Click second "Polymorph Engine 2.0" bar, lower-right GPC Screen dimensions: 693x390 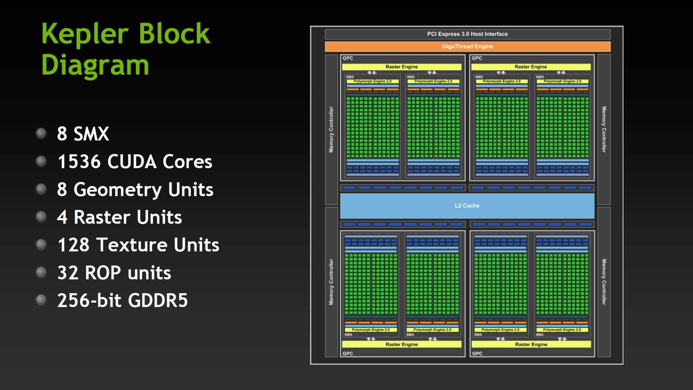pyautogui.click(x=562, y=330)
